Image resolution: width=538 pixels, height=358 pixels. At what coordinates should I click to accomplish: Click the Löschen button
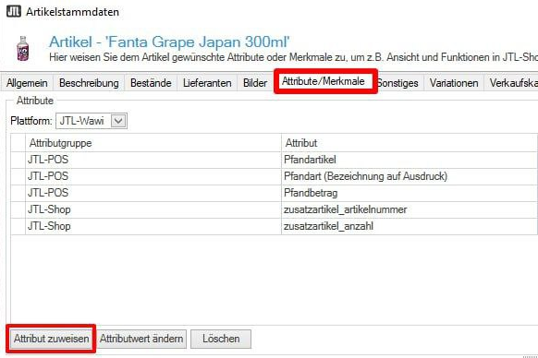(x=221, y=339)
